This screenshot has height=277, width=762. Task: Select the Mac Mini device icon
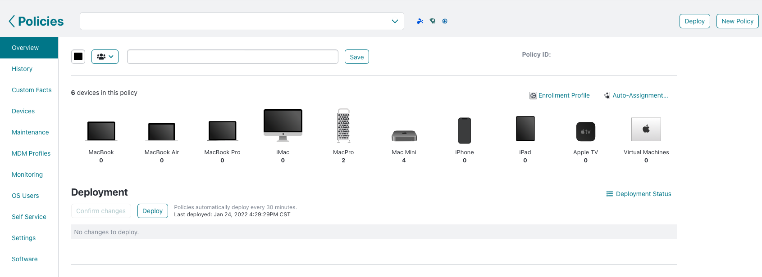[404, 135]
